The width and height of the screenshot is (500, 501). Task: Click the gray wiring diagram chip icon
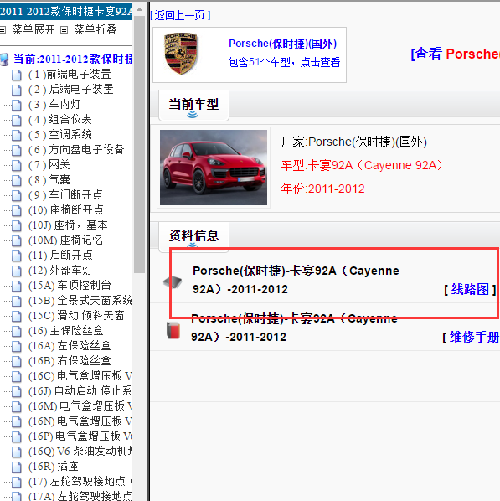coord(173,282)
